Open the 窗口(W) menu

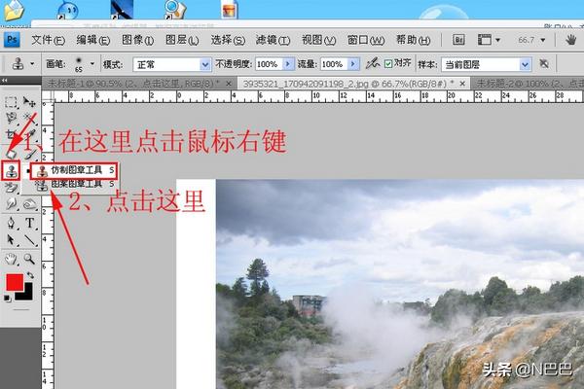click(x=365, y=40)
